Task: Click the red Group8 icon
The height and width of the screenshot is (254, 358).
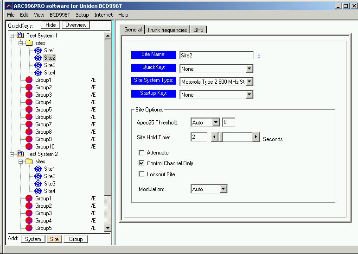Action: pos(29,132)
